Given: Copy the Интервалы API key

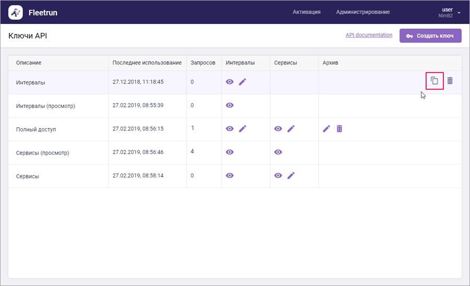Looking at the screenshot, I should [434, 80].
